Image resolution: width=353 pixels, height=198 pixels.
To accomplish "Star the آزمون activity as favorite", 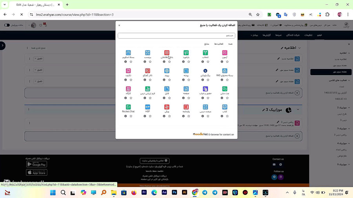I will [x=227, y=62].
